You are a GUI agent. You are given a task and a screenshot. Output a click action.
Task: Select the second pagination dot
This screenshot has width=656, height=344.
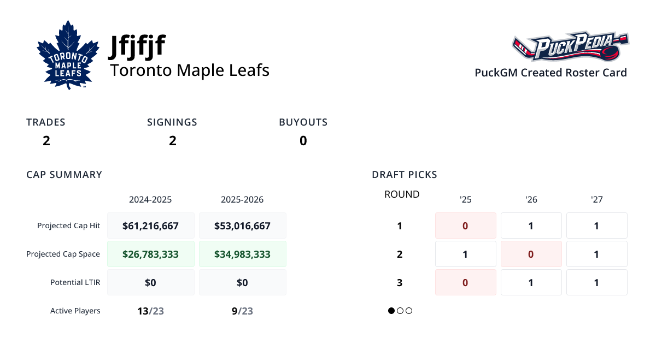click(400, 311)
